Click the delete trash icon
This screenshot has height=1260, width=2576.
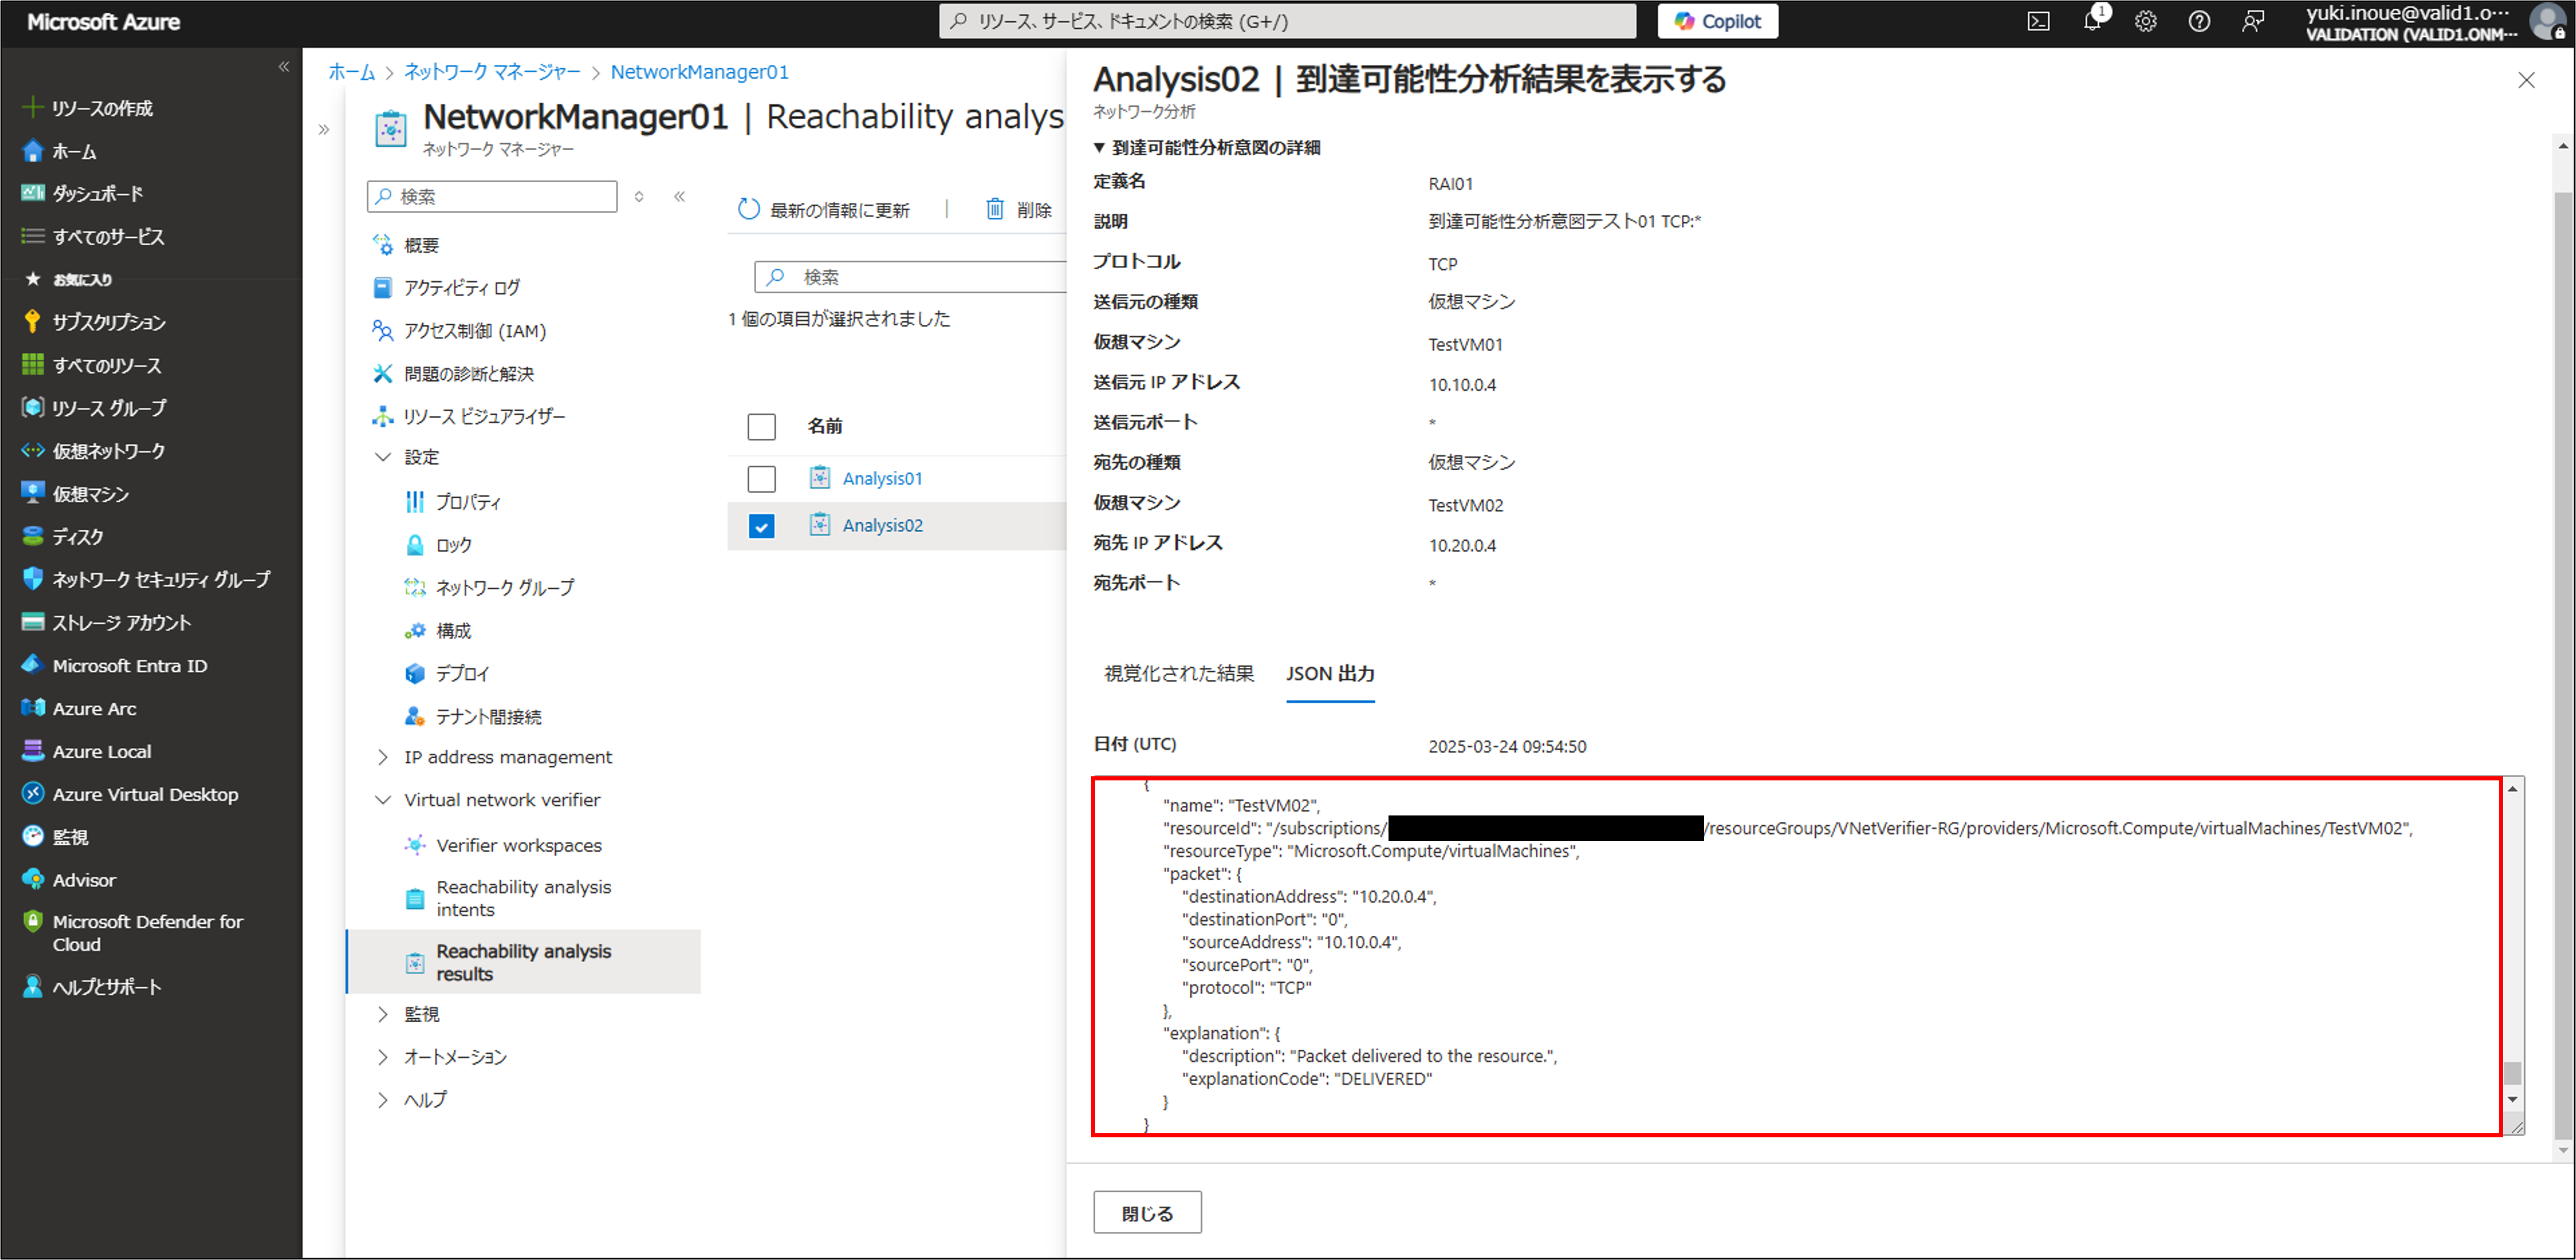pos(995,209)
